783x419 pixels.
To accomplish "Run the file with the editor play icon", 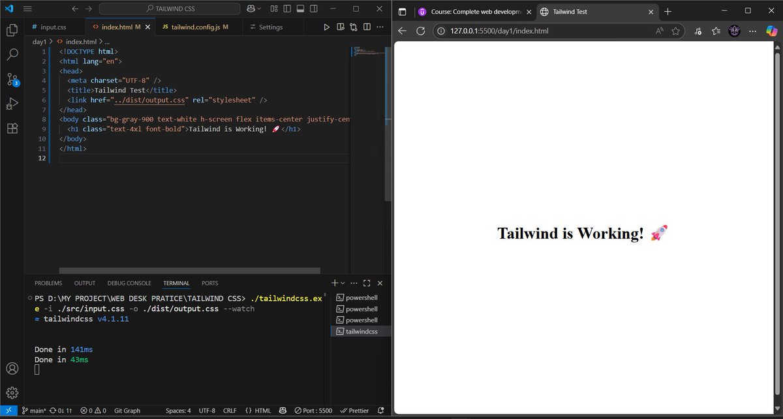I will coord(327,27).
